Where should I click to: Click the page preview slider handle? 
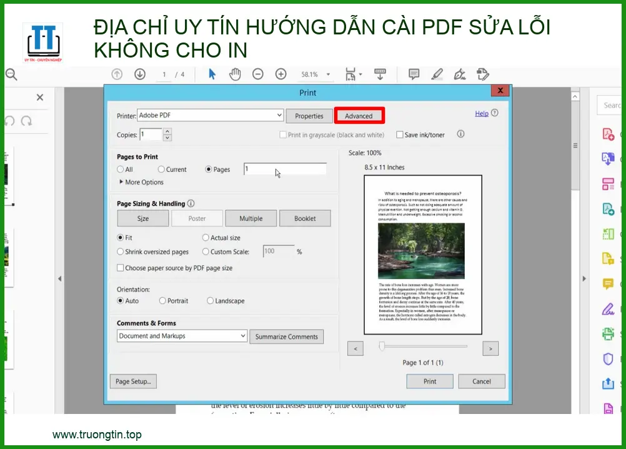[x=382, y=346]
